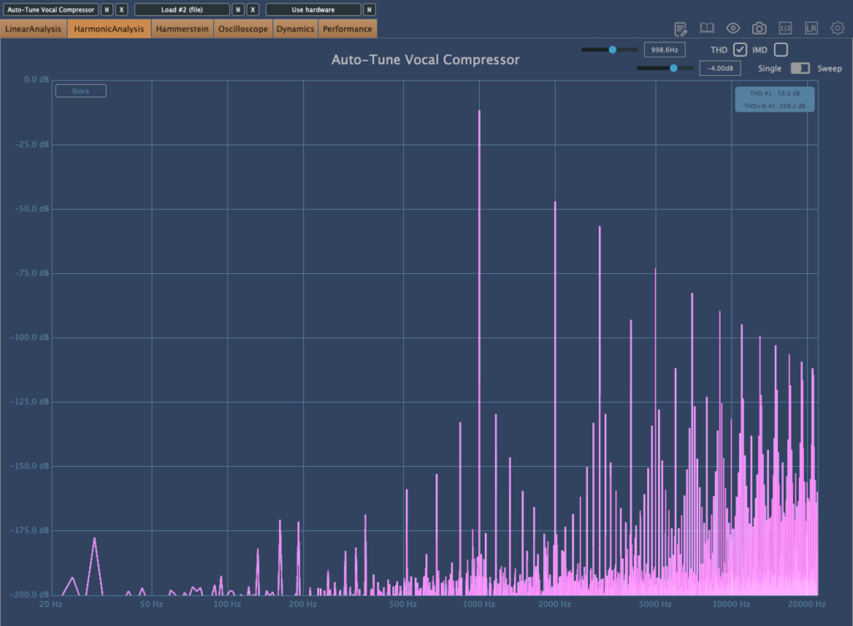Click the 0.0 dB axis label
The width and height of the screenshot is (853, 626).
tap(37, 79)
